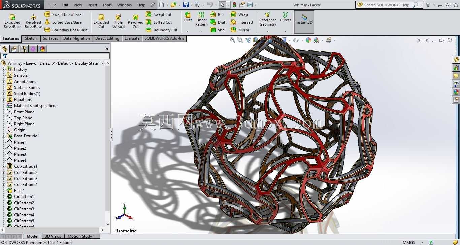Image resolution: width=460 pixels, height=245 pixels.
Task: Click the feature tree filter field
Action: pos(55,56)
